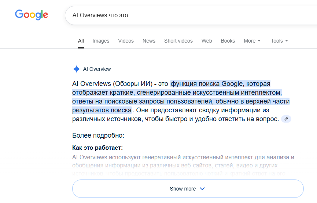This screenshot has height=203, width=317.
Task: Click the paragraph starting 'AI Overviews используют генеративный'
Action: (183, 165)
